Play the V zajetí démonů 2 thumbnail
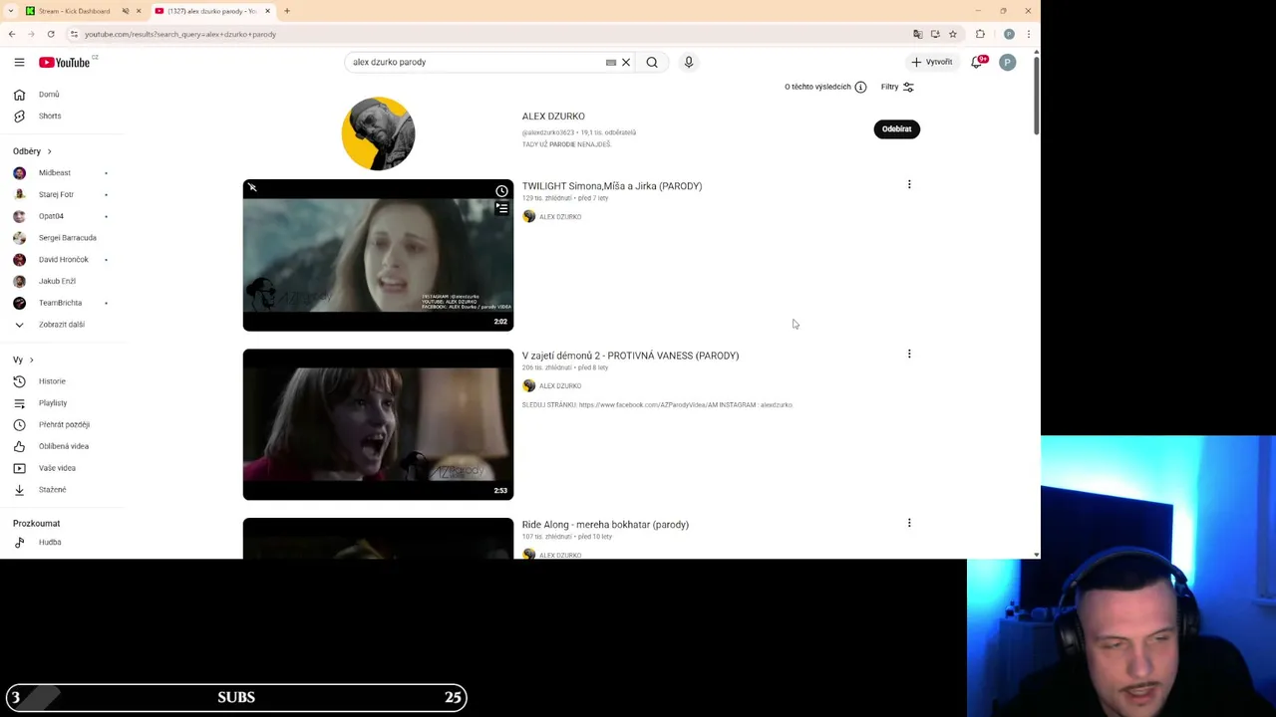 tap(378, 424)
